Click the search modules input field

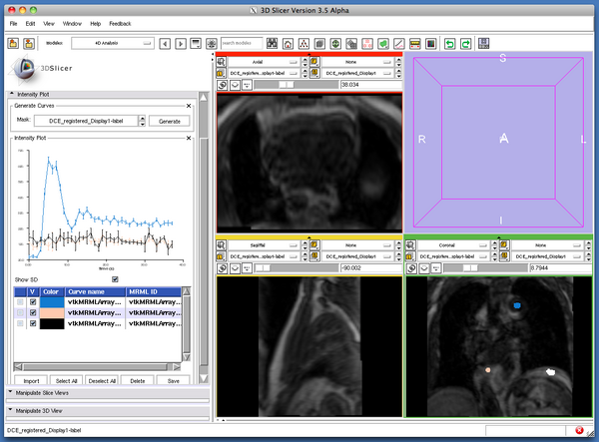click(242, 44)
